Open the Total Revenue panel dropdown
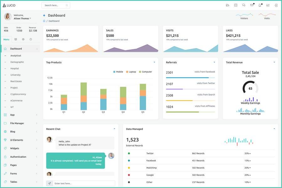This screenshot has height=188, width=282. [274, 62]
